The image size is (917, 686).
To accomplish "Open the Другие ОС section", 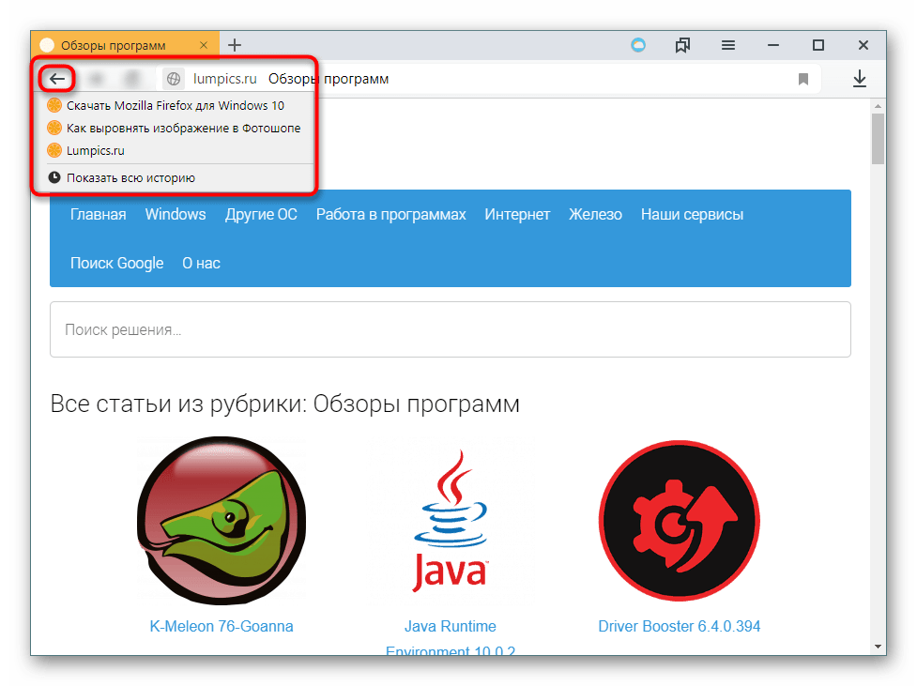I will pos(261,215).
